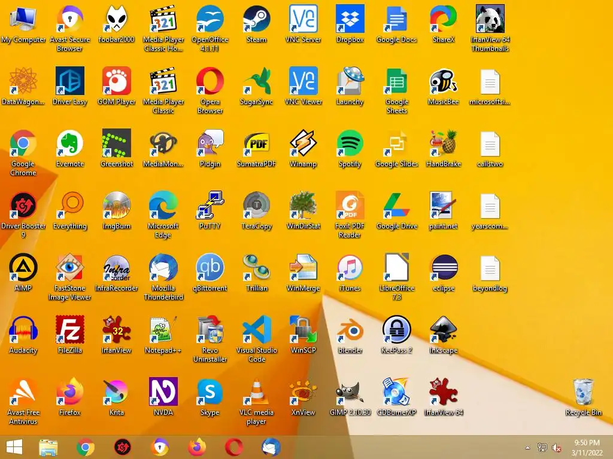Select the ImgBurn shortcut

tap(117, 206)
